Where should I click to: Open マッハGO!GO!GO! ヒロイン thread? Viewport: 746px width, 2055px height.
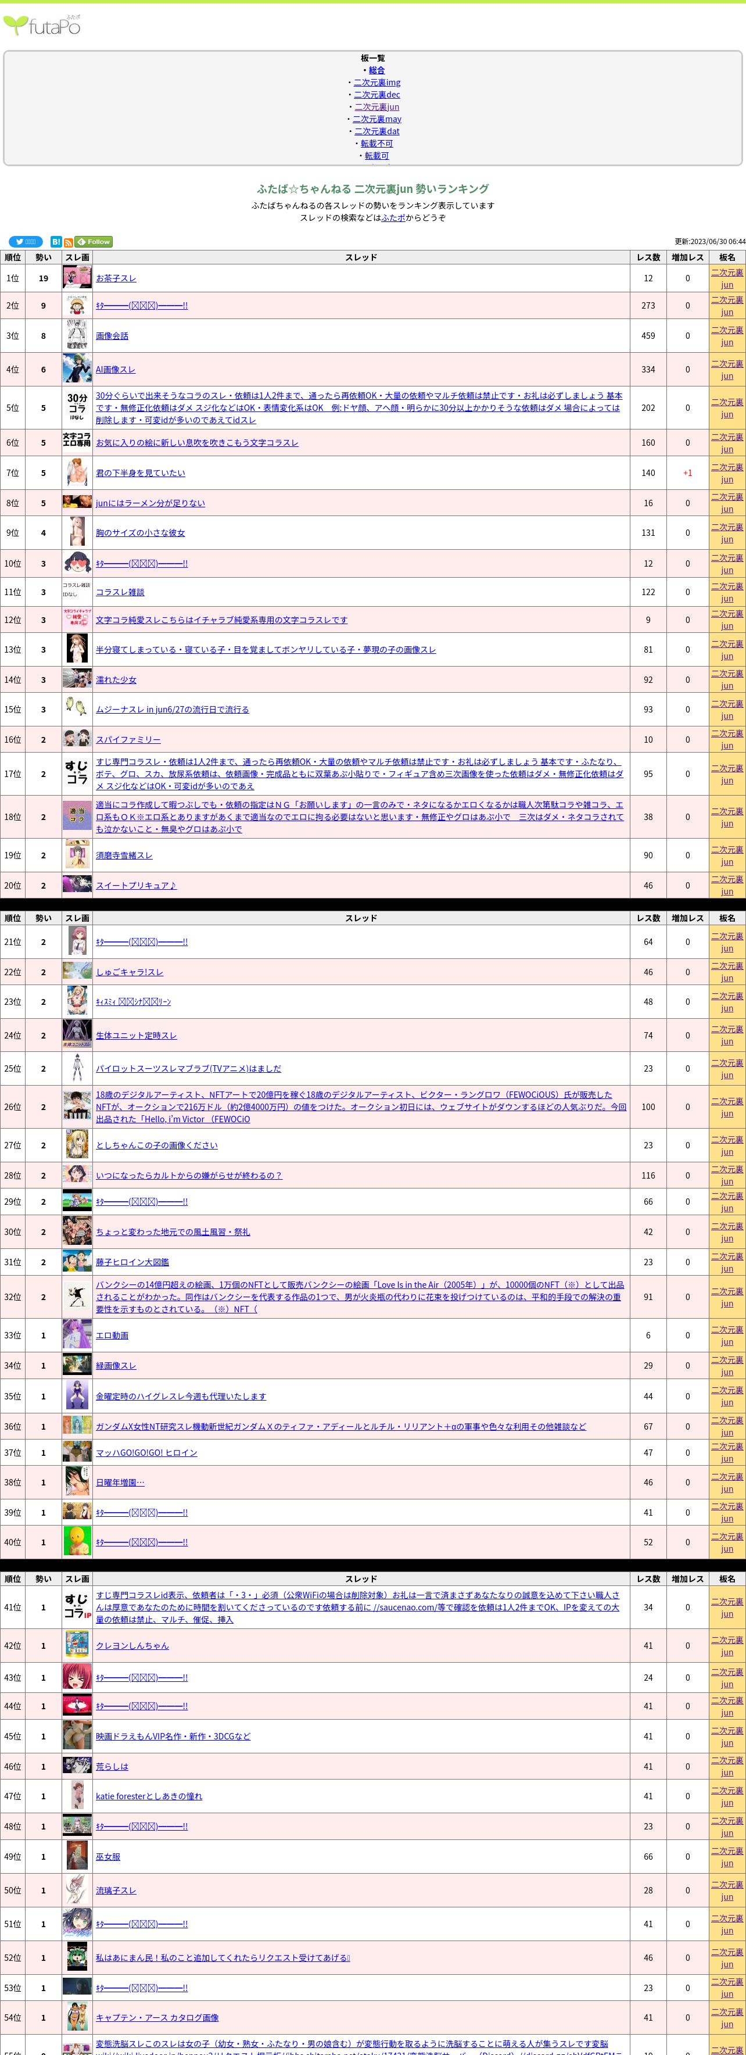(x=147, y=1453)
